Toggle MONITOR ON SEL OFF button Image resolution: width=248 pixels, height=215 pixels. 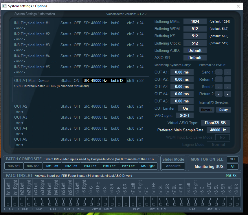[x=232, y=159]
